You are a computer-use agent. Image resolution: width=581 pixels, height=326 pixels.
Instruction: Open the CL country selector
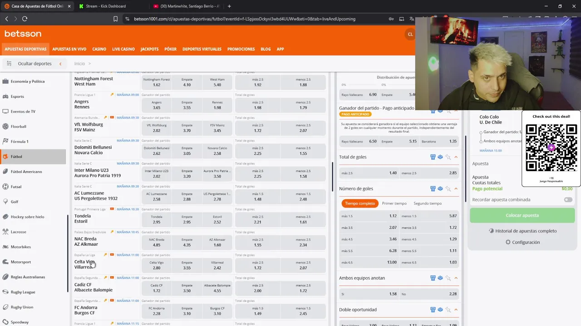[x=410, y=34]
